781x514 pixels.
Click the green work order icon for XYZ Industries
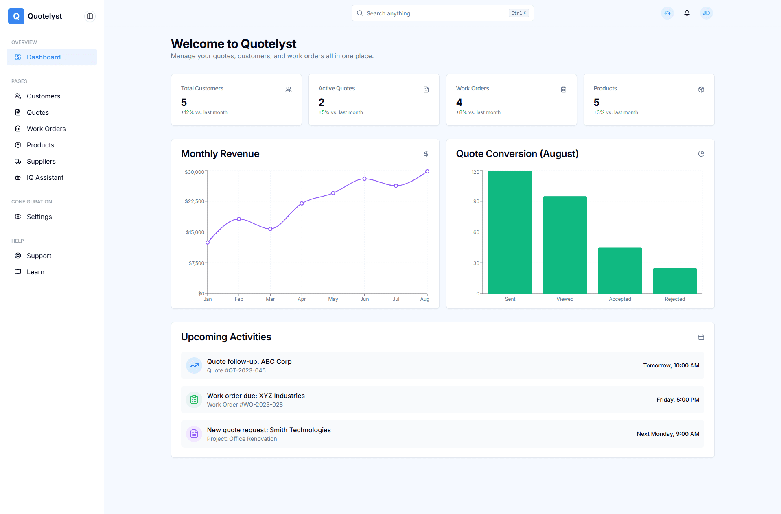[x=194, y=400]
